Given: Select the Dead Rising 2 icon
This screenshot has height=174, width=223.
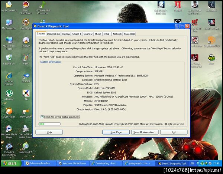Looking at the screenshot, I should tap(211, 24).
